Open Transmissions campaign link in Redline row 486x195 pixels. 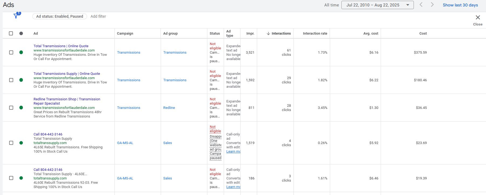[x=129, y=108]
